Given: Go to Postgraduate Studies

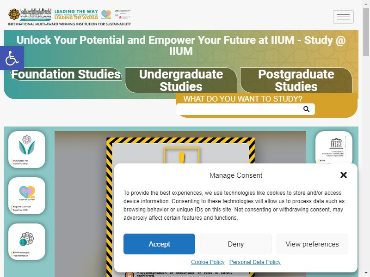Looking at the screenshot, I should 296,80.
